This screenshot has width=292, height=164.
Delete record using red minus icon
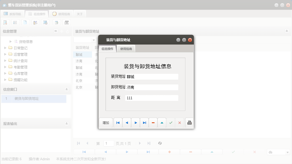tap(153, 122)
